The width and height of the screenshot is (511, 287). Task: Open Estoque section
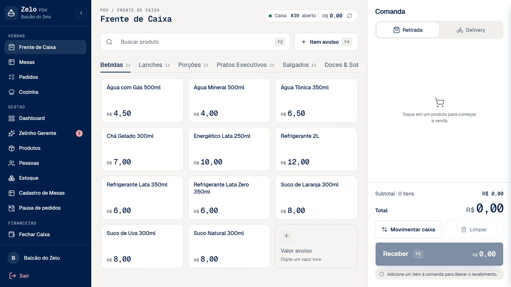[45, 178]
